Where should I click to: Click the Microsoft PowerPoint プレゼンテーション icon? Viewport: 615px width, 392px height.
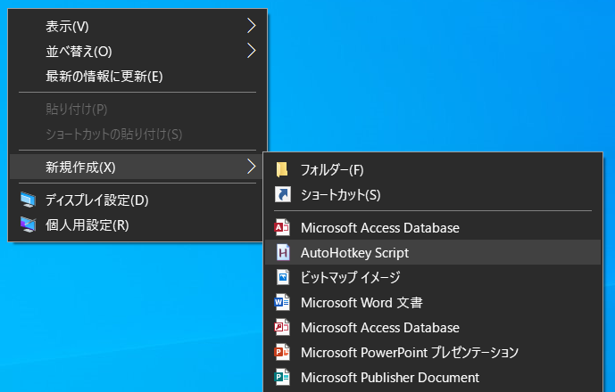pyautogui.click(x=282, y=353)
